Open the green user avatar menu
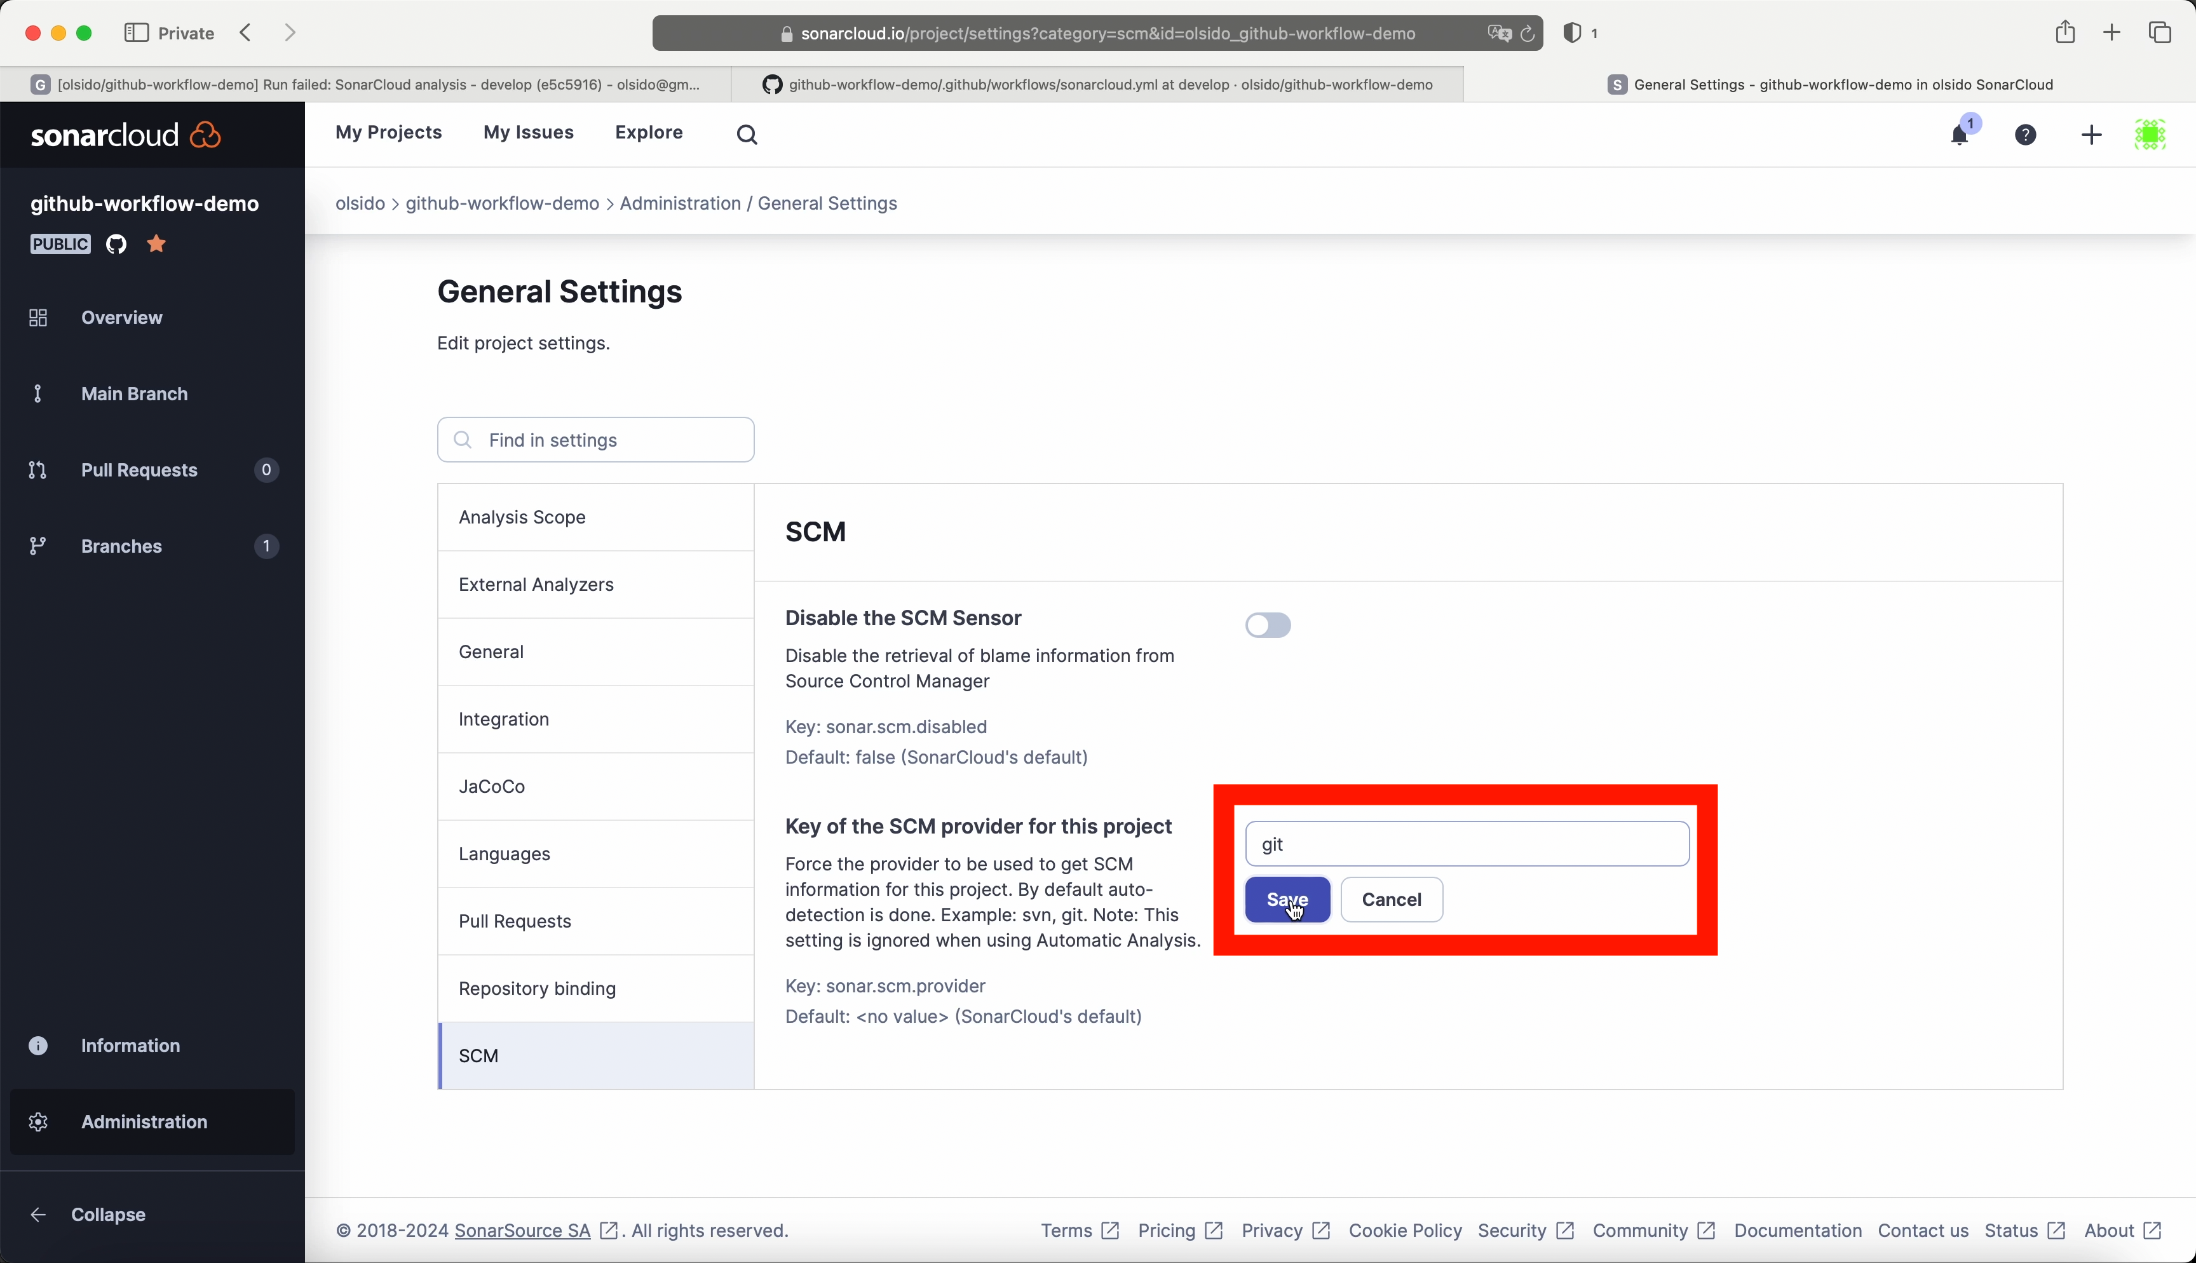This screenshot has height=1263, width=2196. [2150, 135]
